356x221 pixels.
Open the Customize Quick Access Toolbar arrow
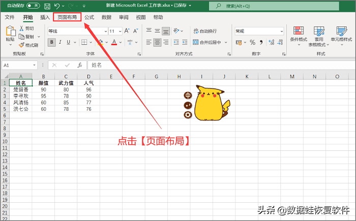(84, 6)
